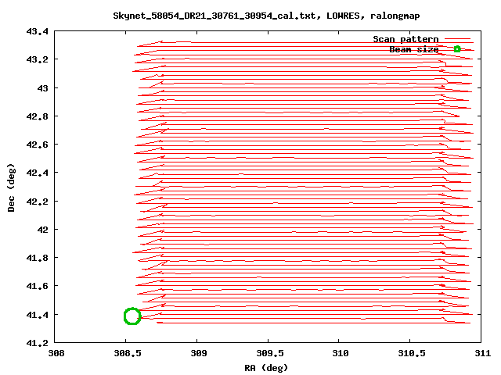This screenshot has height=375, width=501.
Task: Click the 43.2 Dec axis tick label
Action: click(x=38, y=59)
